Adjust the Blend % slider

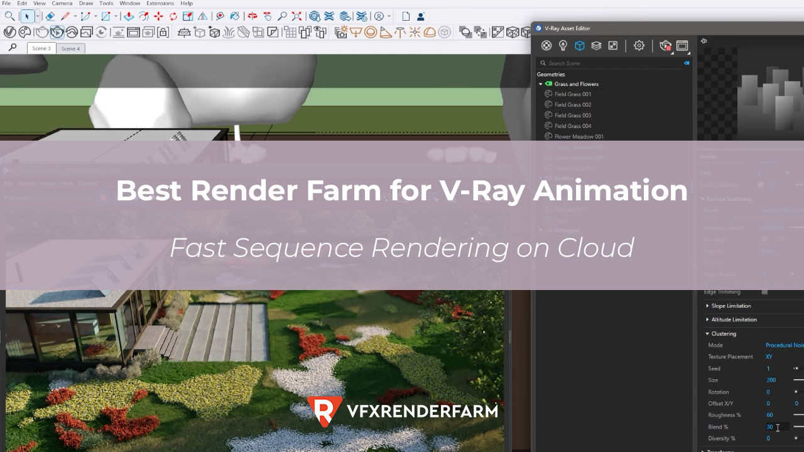[x=798, y=427]
